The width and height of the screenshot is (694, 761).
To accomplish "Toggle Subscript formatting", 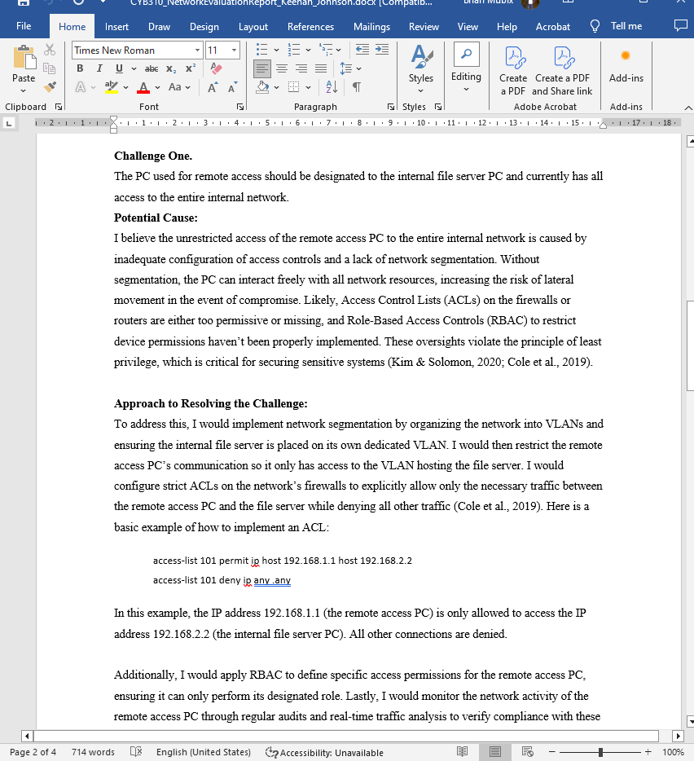I will [x=171, y=69].
